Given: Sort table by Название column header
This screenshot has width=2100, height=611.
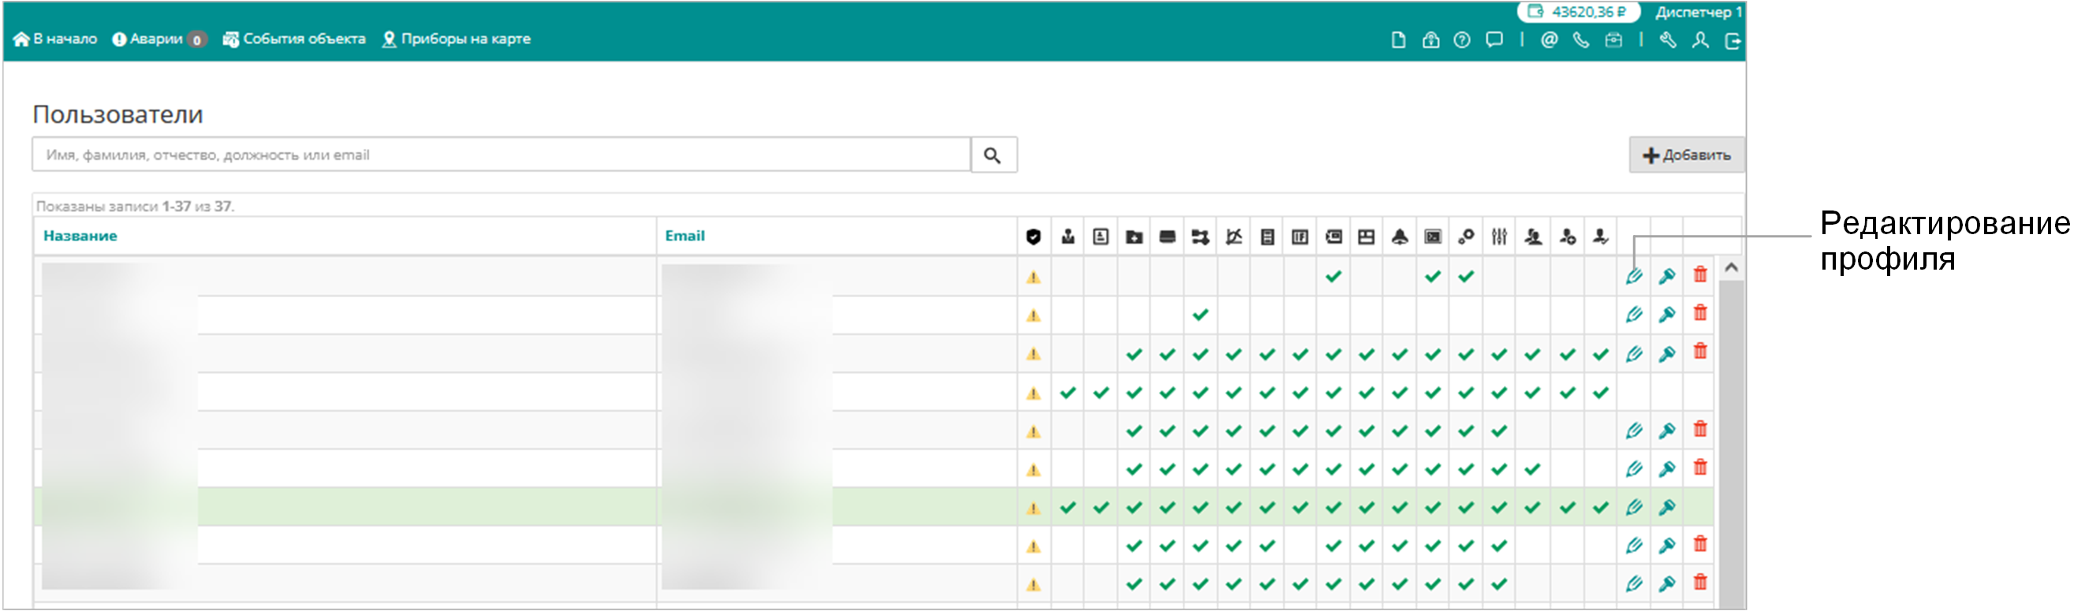Looking at the screenshot, I should [80, 236].
